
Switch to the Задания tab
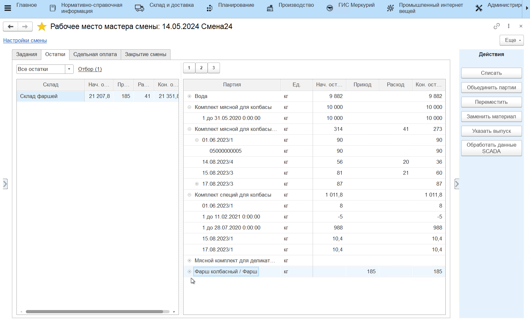[26, 54]
